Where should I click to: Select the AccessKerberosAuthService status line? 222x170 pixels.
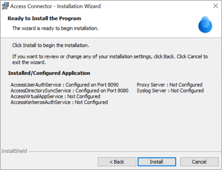point(59,102)
